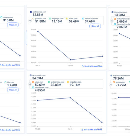
Task: Click the VS badge in the techcrunch.com card
Action: coord(30,84)
